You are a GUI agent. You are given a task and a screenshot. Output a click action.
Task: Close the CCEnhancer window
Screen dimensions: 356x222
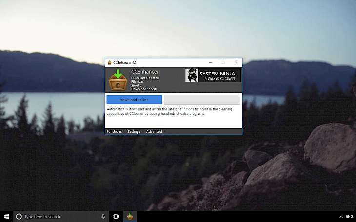pos(236,63)
